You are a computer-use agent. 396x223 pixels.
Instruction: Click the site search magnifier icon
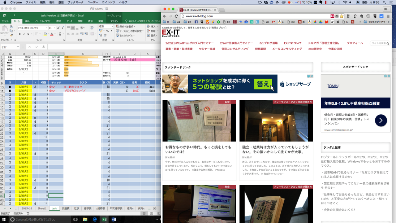pos(388,43)
